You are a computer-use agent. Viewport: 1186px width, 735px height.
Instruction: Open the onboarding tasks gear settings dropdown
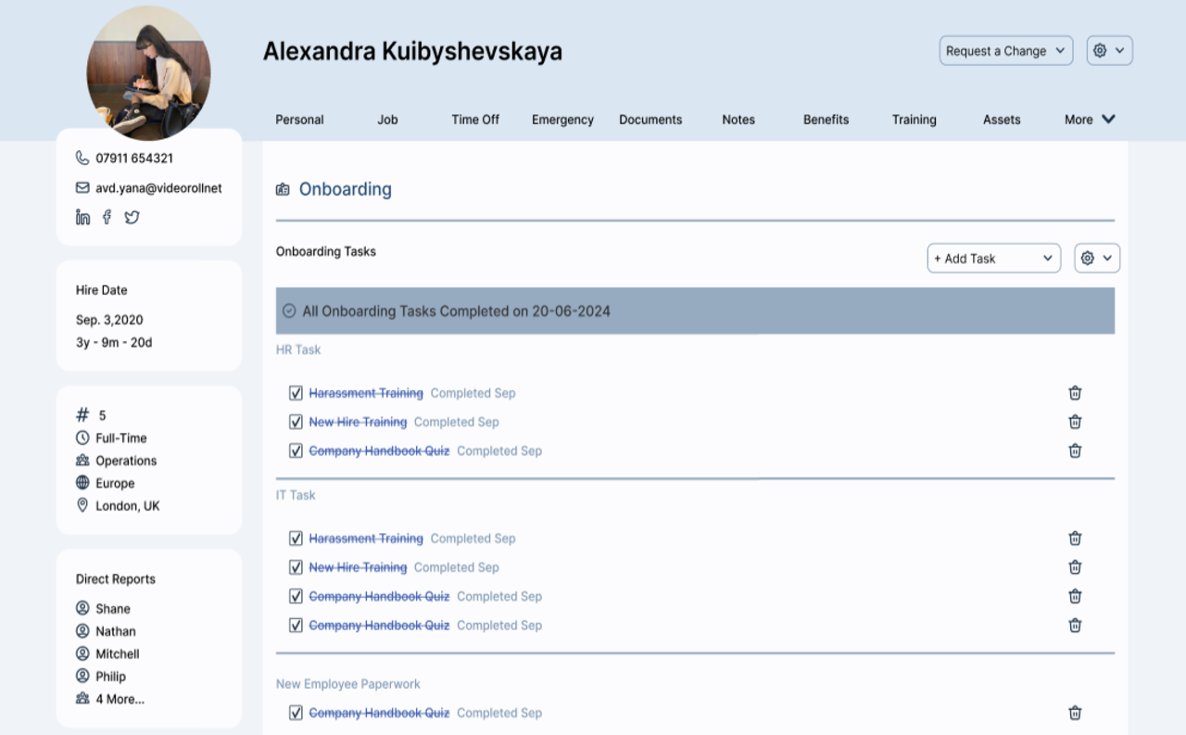tap(1097, 259)
